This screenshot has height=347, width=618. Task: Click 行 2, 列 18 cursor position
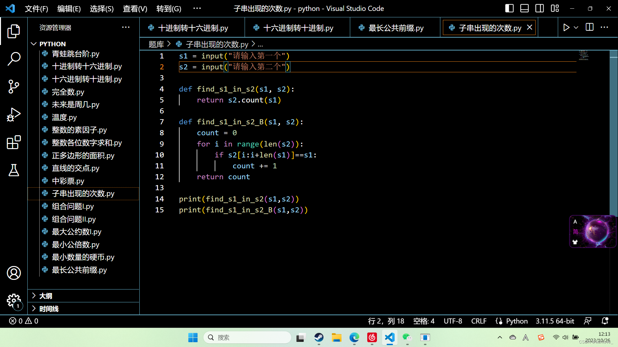click(386, 321)
